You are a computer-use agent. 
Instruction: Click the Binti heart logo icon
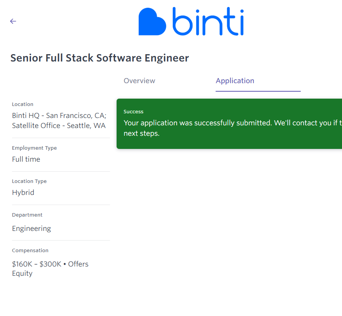152,22
